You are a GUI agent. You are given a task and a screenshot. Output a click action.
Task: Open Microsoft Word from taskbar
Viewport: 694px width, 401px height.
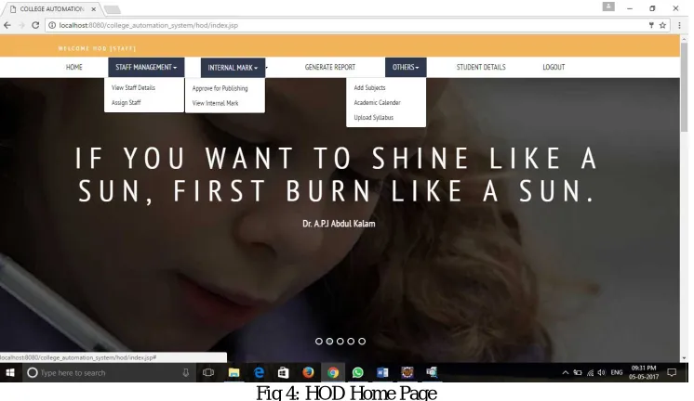click(382, 373)
